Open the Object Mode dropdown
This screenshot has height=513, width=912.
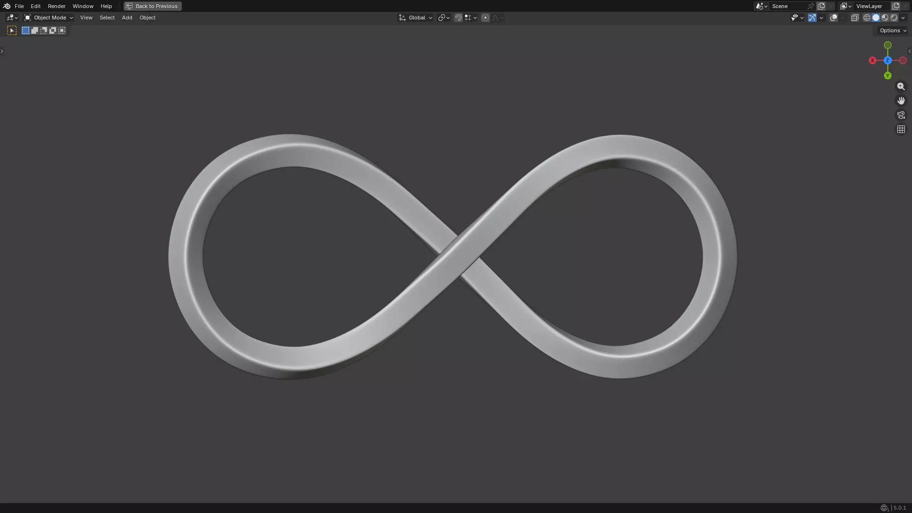[x=49, y=18]
